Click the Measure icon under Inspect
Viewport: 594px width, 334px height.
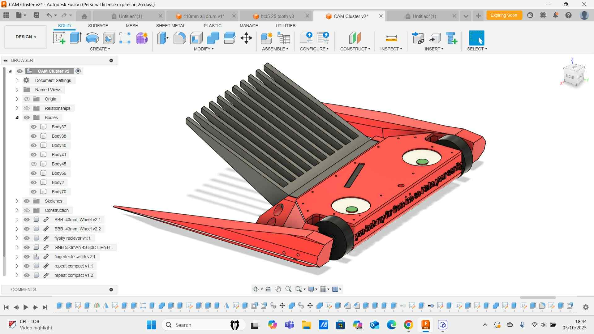(x=391, y=38)
